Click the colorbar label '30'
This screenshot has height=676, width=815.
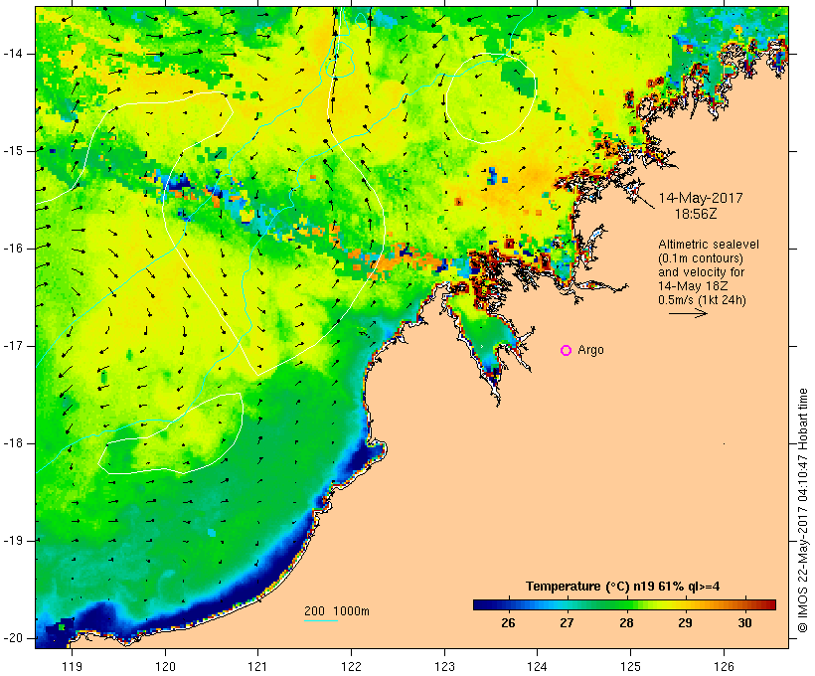(x=744, y=622)
